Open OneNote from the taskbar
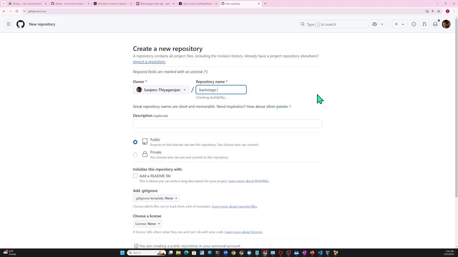Image resolution: width=458 pixels, height=257 pixels. click(304, 253)
